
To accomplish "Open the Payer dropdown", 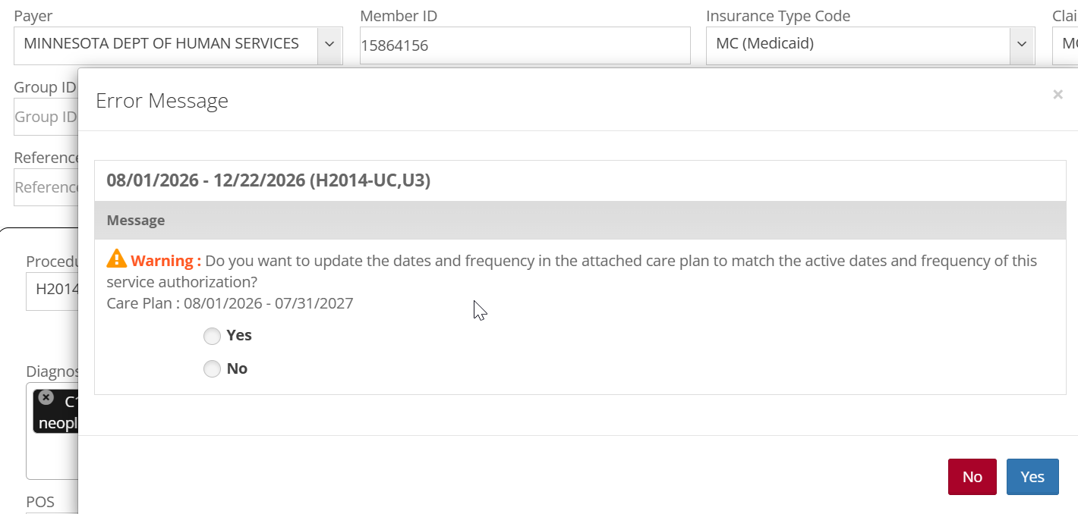I will 329,44.
